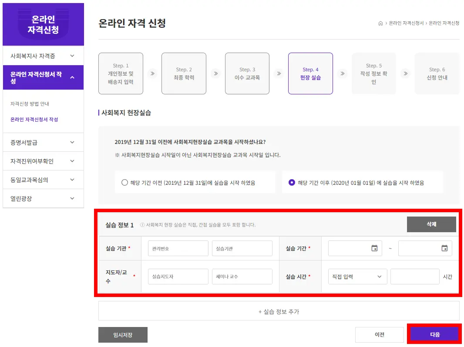Focus the 세미나 교수 input field
Viewport: 464px width, 347px height.
tap(242, 277)
